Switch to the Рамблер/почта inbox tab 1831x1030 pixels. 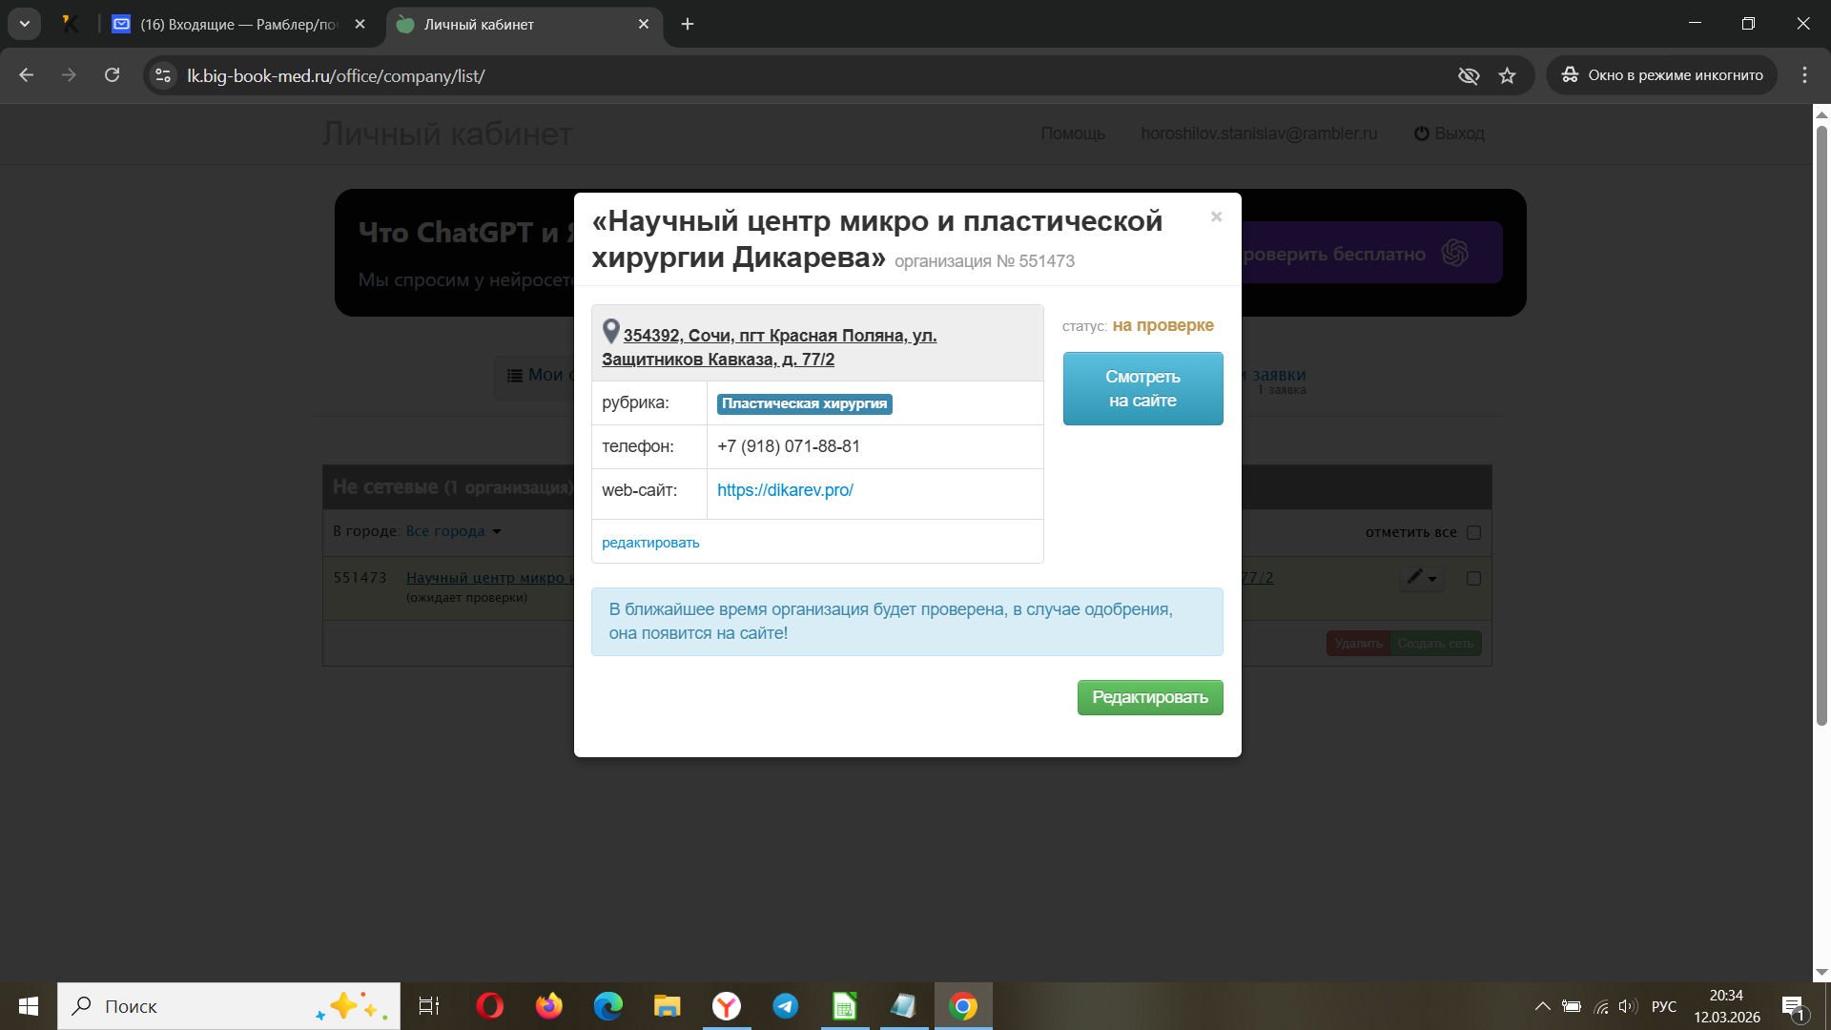238,24
